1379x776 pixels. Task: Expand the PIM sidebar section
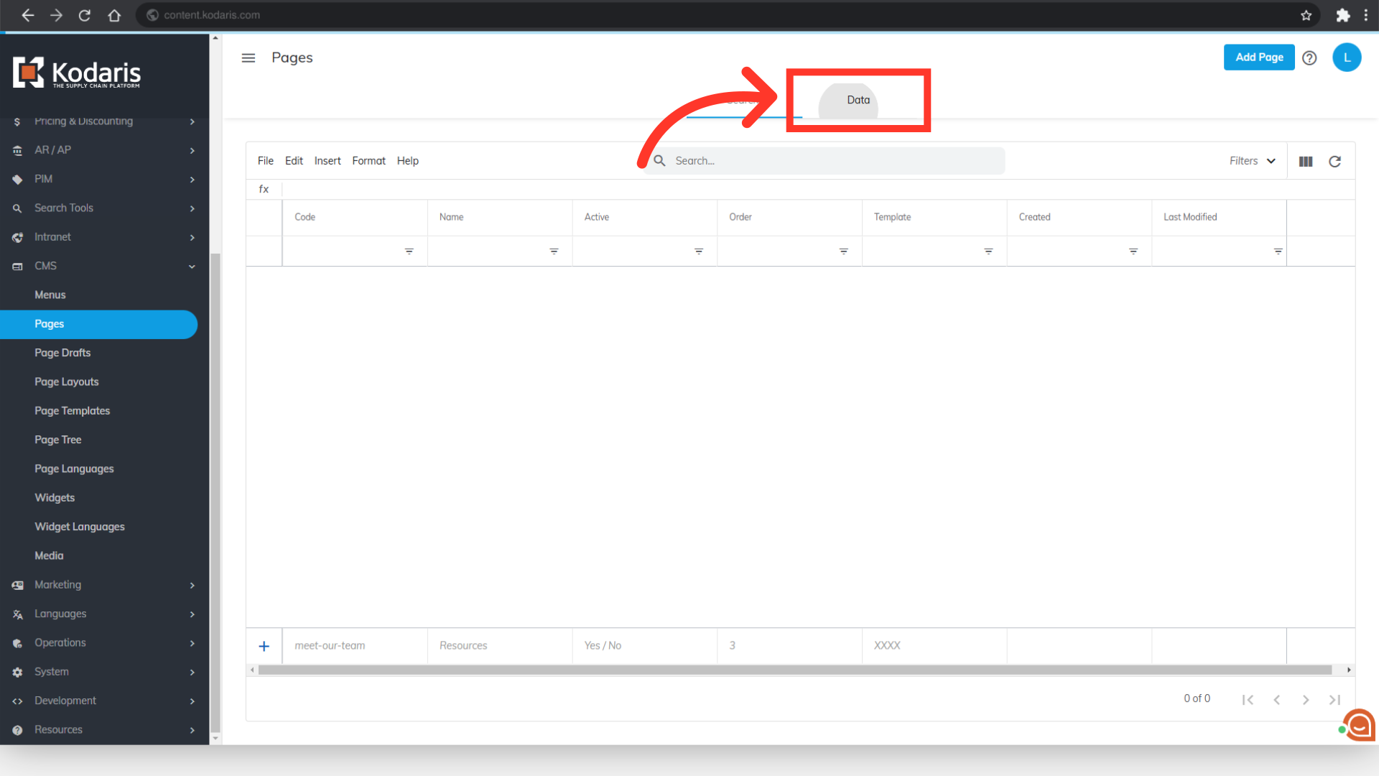coord(192,180)
